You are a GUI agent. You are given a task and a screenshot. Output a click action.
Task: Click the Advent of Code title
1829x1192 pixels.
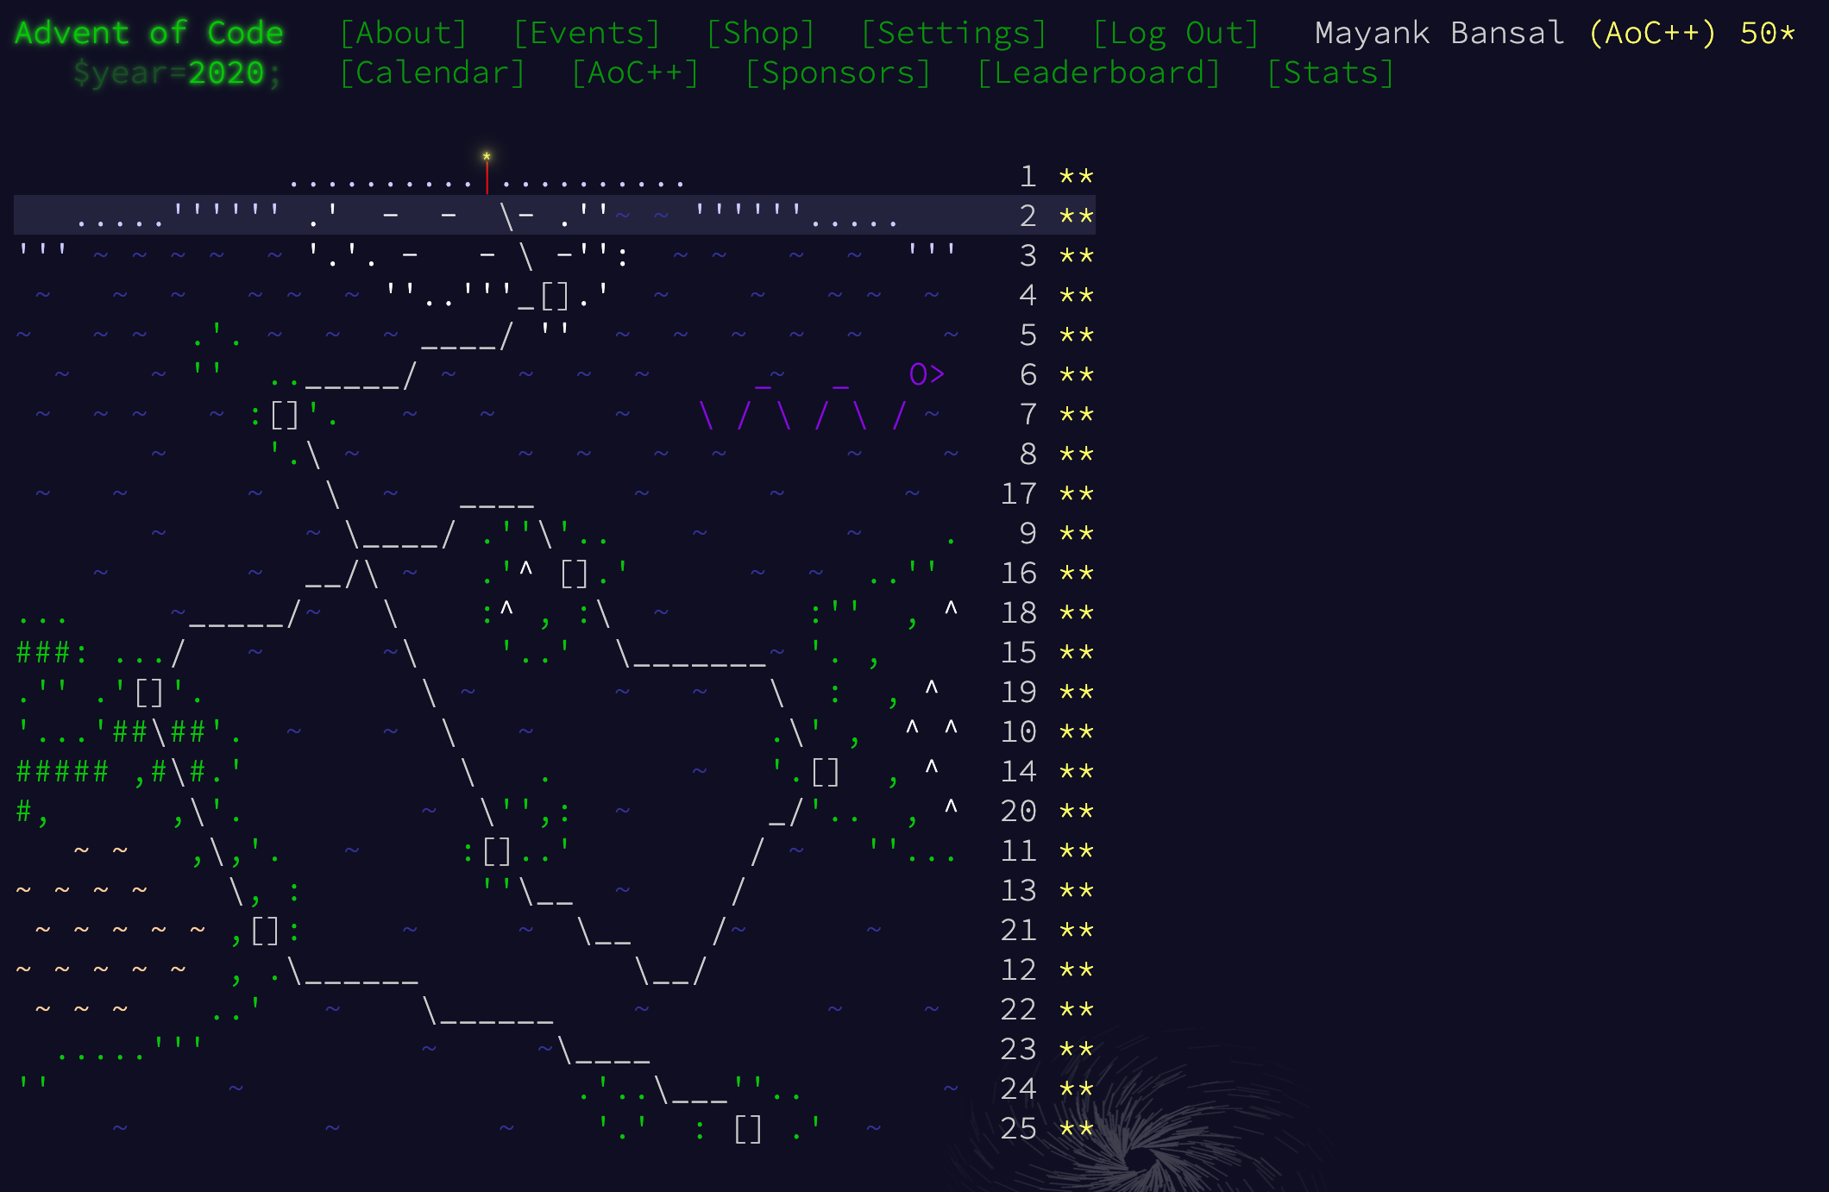(148, 33)
